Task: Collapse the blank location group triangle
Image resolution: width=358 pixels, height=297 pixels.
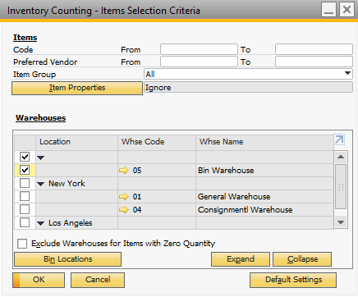Action: (x=40, y=158)
